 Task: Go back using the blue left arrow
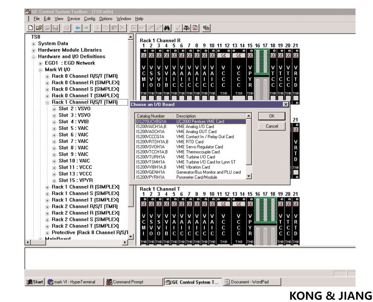[78, 28]
